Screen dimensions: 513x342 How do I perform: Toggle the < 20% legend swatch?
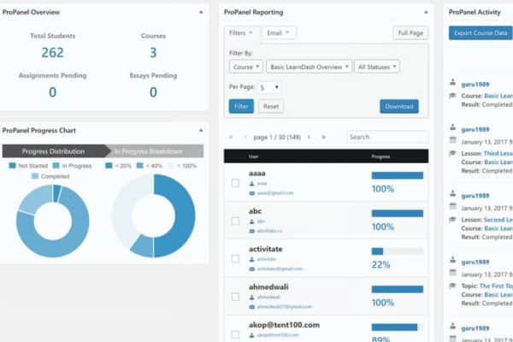(x=109, y=166)
